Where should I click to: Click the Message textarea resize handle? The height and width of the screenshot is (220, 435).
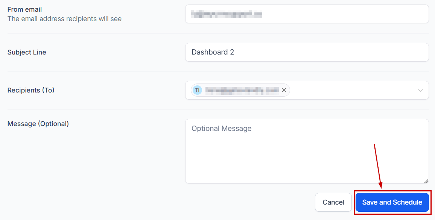(426, 181)
